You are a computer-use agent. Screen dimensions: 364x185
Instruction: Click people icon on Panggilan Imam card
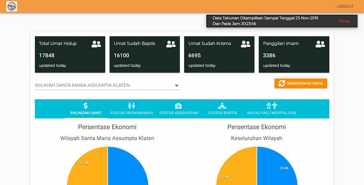(x=320, y=44)
